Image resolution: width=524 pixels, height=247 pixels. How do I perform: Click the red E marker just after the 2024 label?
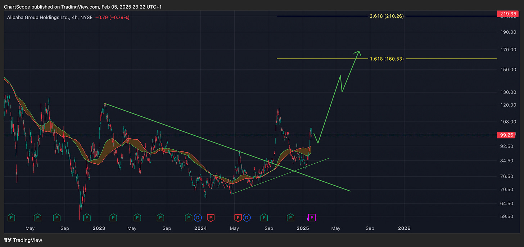pos(211,217)
